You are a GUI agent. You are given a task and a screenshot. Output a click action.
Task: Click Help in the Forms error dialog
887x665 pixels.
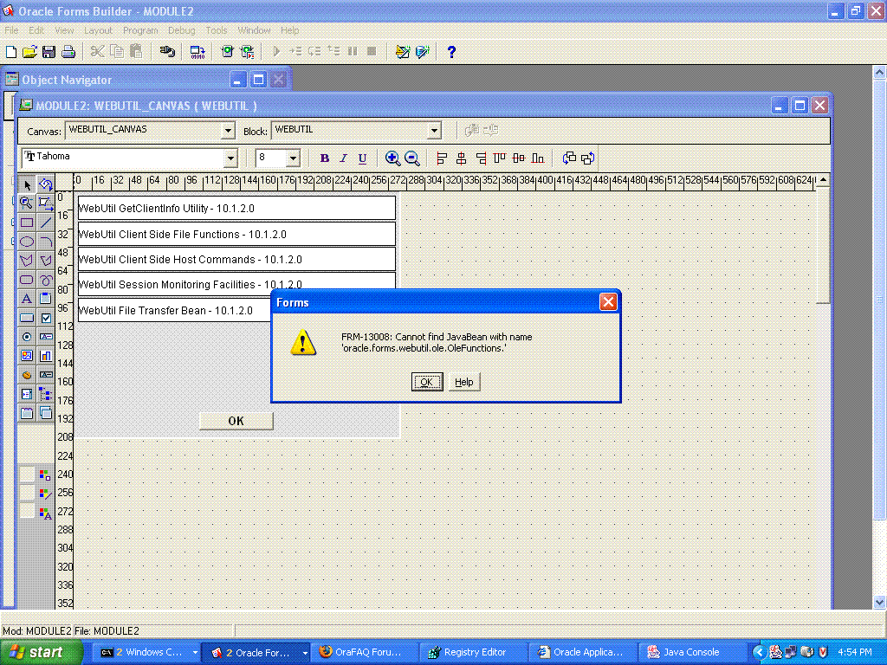click(464, 382)
